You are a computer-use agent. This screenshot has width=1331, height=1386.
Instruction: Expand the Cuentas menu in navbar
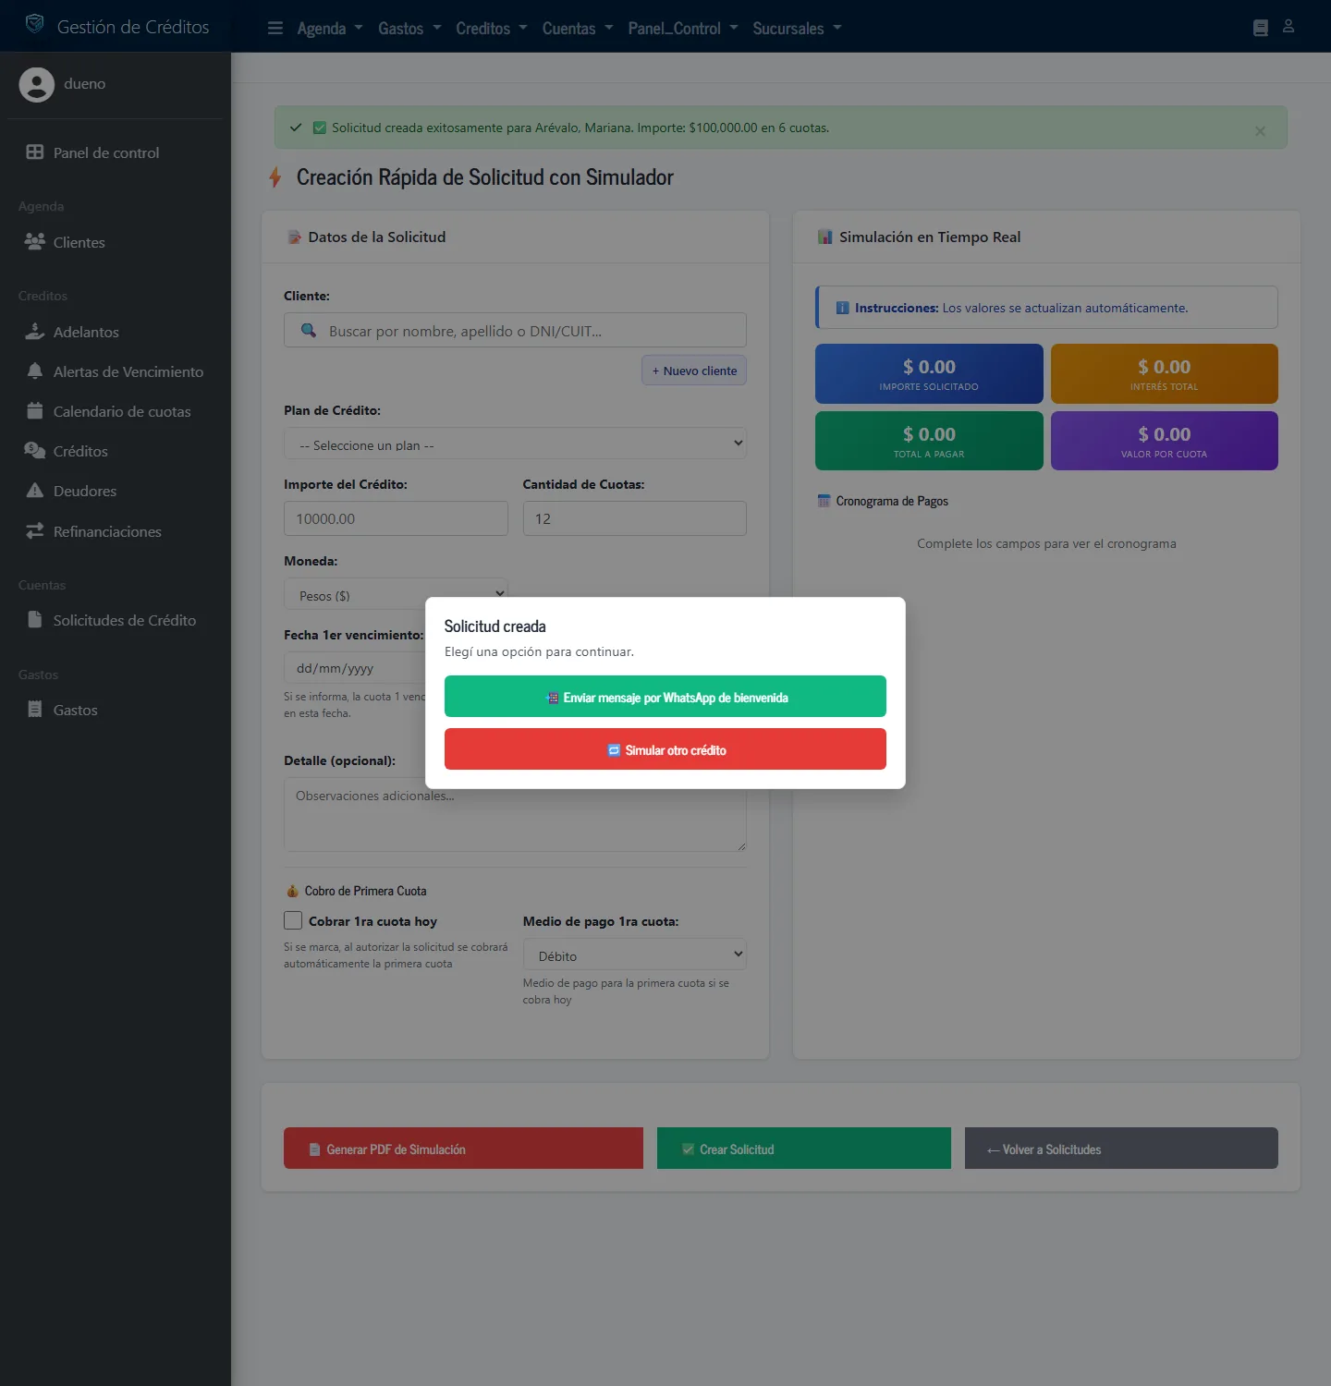pos(577,29)
